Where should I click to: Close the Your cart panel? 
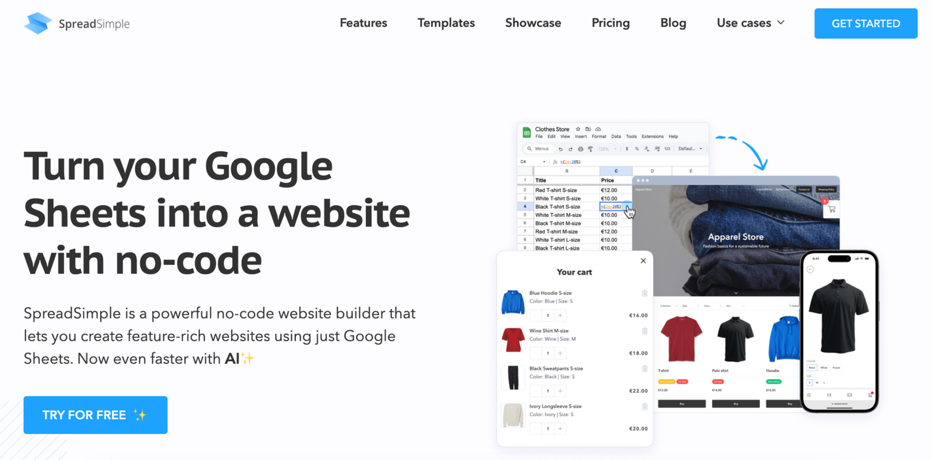pyautogui.click(x=643, y=261)
